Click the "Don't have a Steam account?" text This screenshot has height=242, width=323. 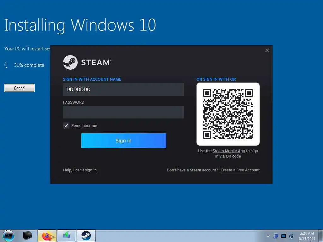[192, 170]
